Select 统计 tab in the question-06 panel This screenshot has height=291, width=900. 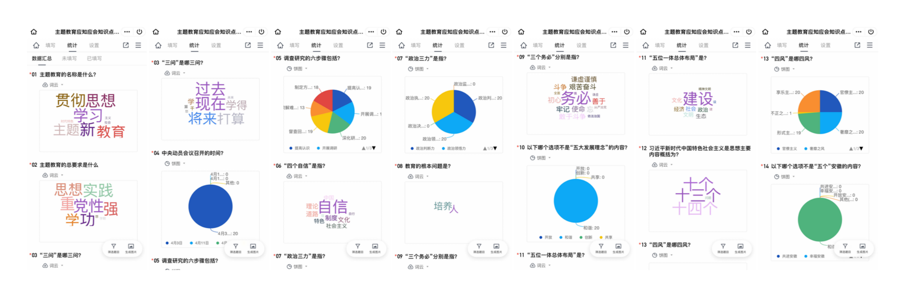[x=316, y=45]
